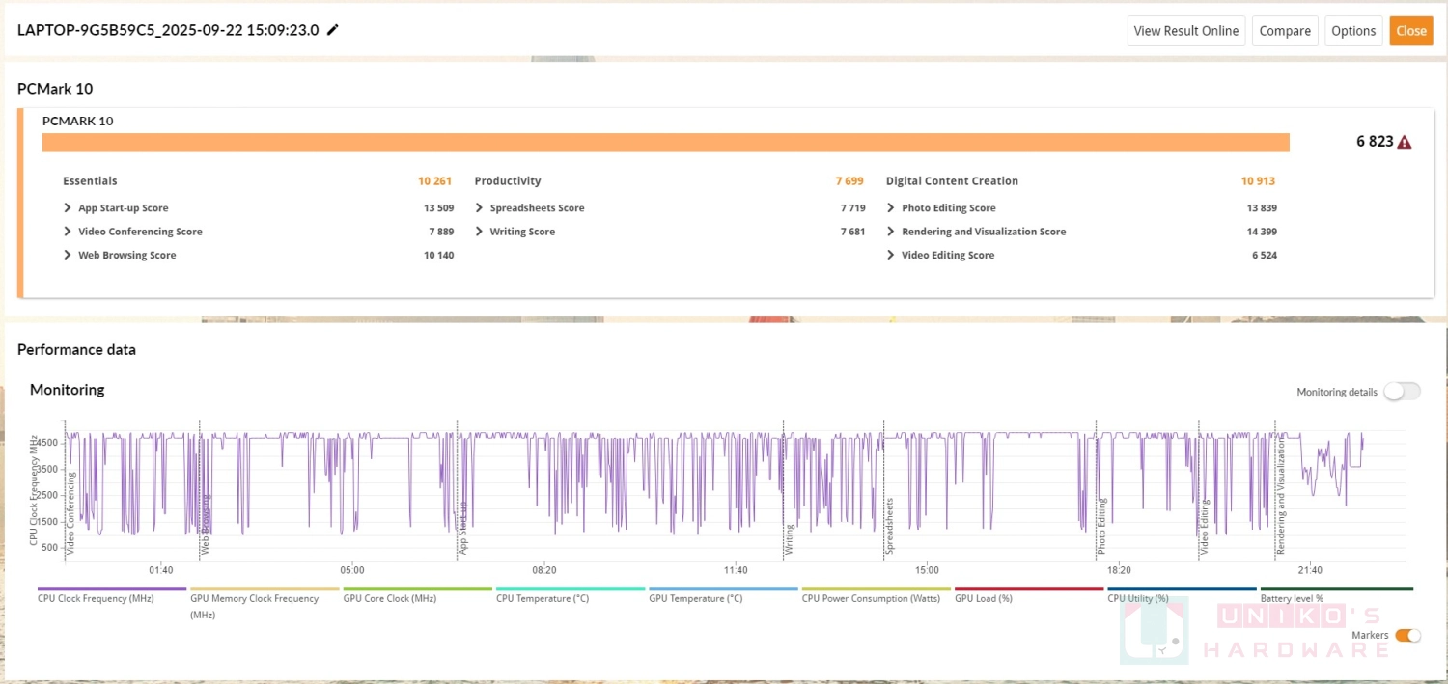Image resolution: width=1448 pixels, height=684 pixels.
Task: Click the 15:00 time label on chart axis
Action: 927,570
